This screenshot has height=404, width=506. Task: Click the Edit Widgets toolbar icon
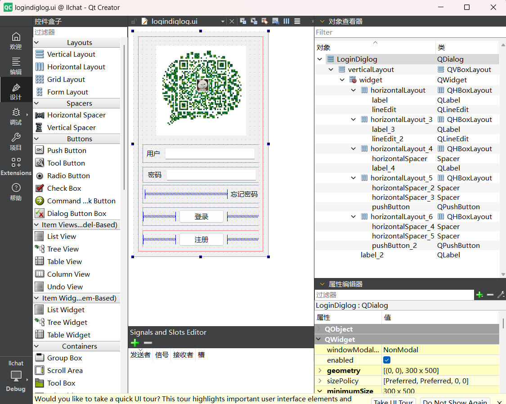coord(243,21)
